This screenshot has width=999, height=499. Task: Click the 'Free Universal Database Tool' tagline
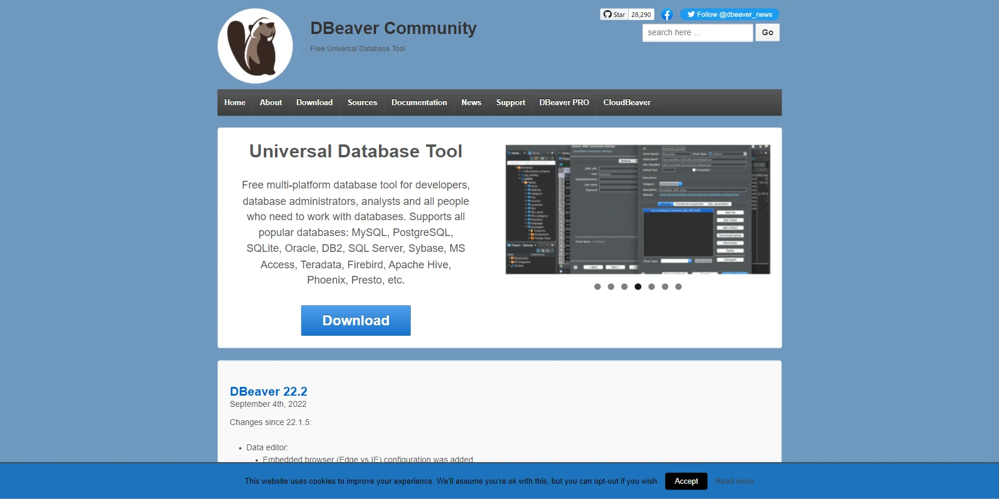tap(357, 49)
